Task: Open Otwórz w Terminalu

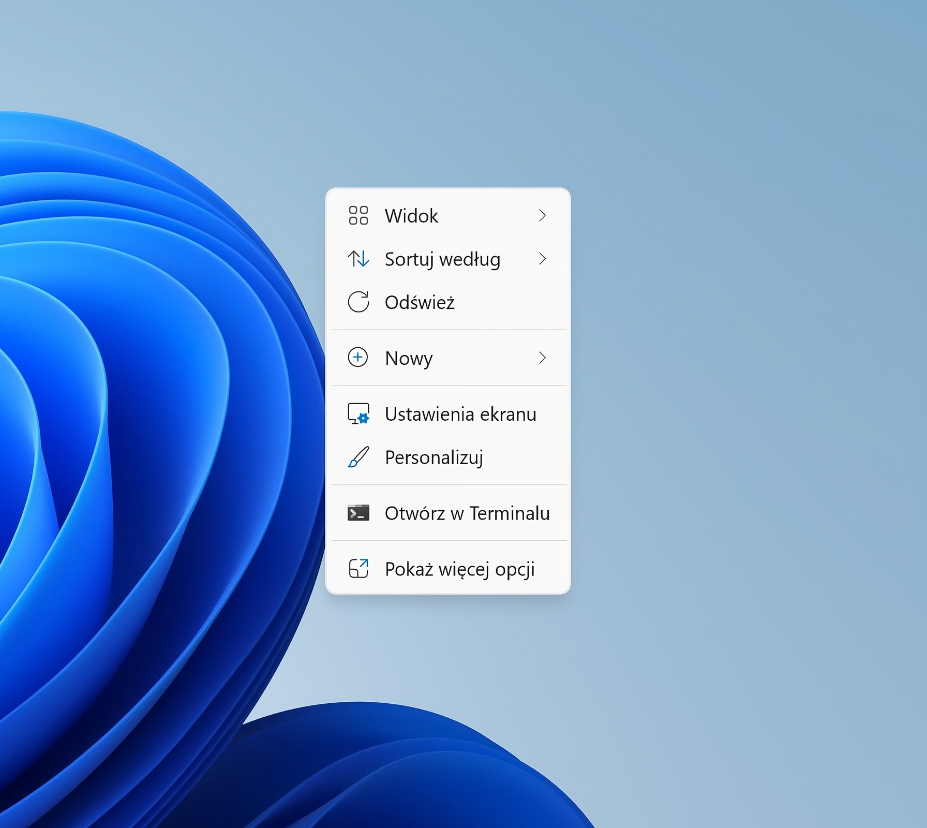Action: click(x=467, y=513)
